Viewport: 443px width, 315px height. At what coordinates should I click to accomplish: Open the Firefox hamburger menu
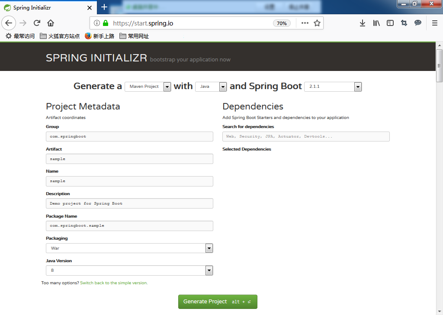click(x=435, y=23)
